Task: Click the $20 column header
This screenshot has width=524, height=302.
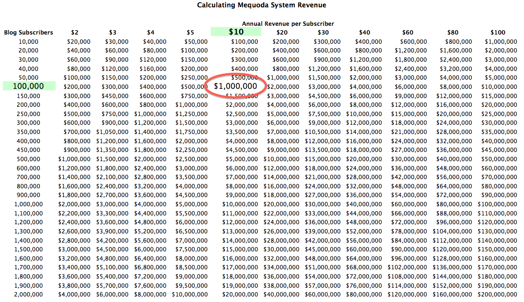Action: click(x=282, y=32)
